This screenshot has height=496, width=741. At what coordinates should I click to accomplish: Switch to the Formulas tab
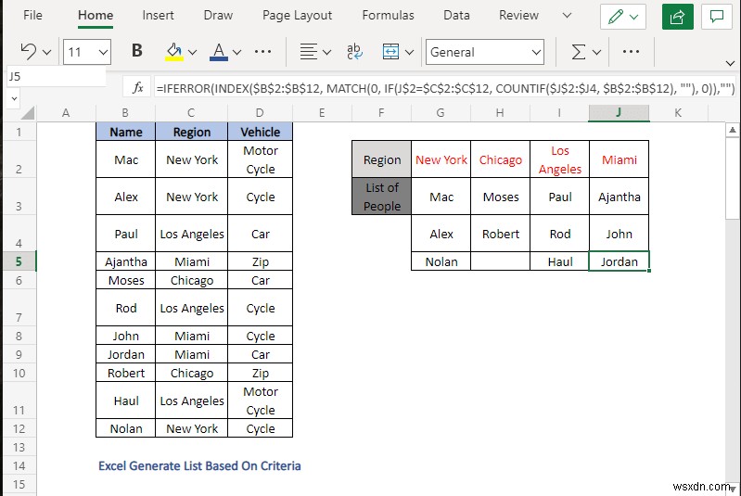pos(388,15)
